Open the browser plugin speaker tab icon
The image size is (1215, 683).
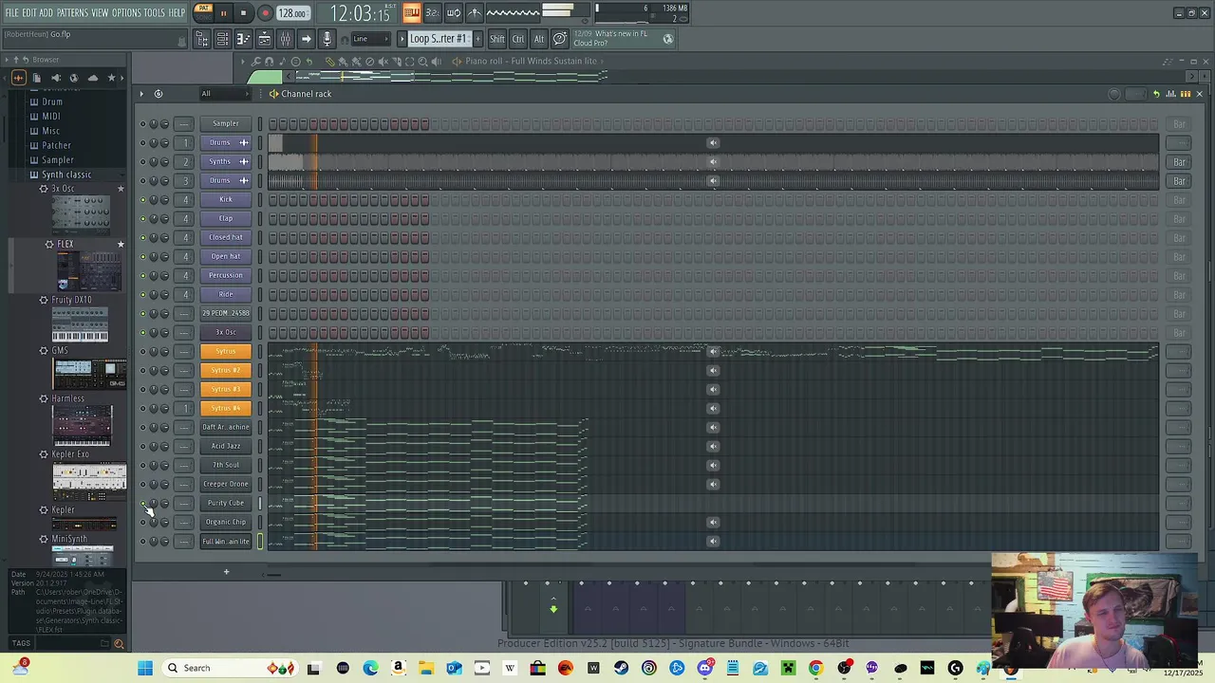point(55,78)
